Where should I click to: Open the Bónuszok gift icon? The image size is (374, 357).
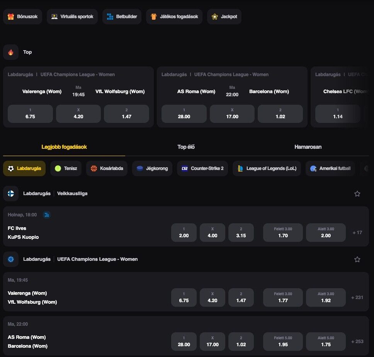(11, 17)
